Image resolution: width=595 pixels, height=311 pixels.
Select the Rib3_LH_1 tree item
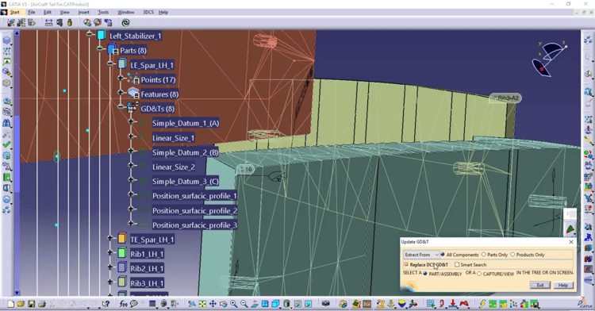click(x=147, y=283)
